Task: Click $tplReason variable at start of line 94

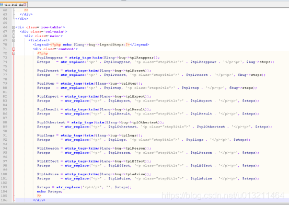Action: (48, 148)
